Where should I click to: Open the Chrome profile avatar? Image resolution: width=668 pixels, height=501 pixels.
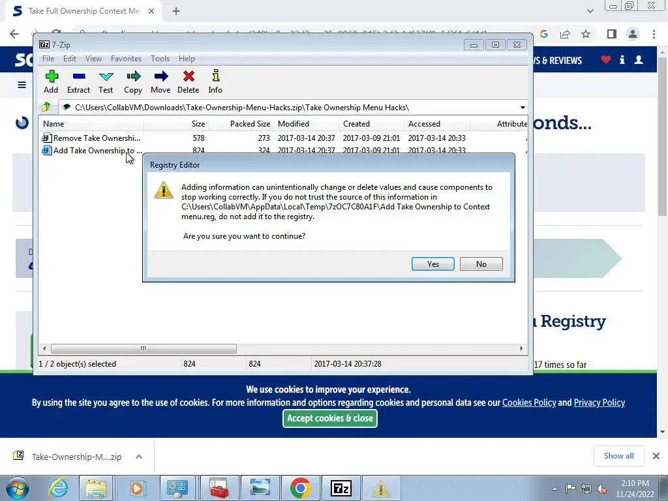(x=633, y=34)
